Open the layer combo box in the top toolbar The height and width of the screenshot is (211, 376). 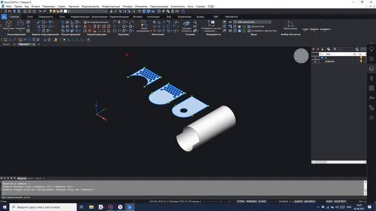coord(88,11)
